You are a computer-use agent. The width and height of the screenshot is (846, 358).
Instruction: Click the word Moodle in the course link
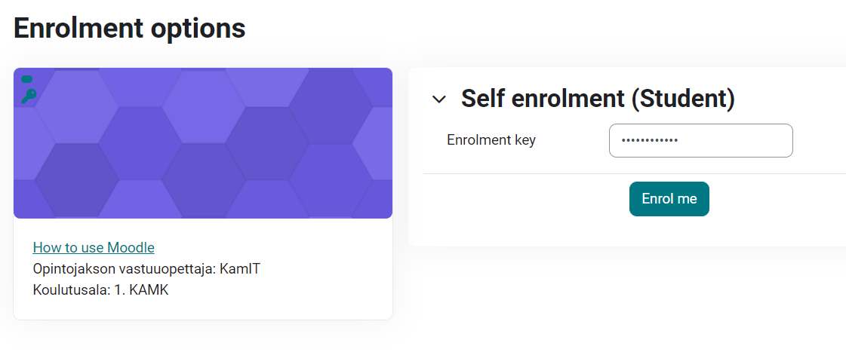pos(131,247)
